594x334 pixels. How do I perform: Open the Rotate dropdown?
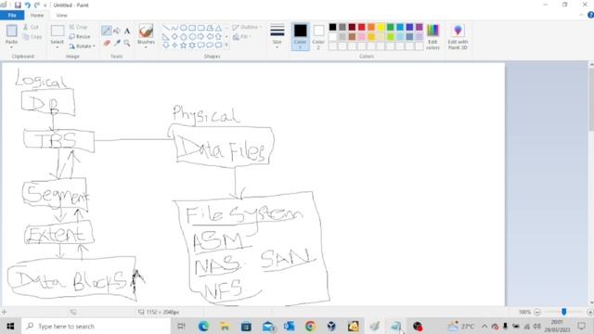click(x=82, y=46)
